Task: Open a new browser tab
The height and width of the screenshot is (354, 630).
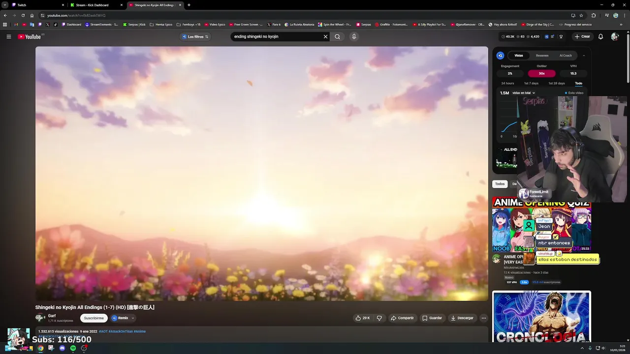Action: (189, 5)
